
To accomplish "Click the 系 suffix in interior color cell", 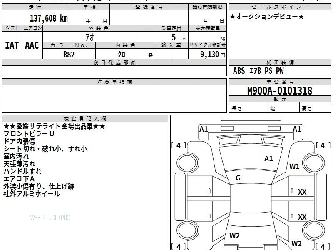I will [151, 55].
